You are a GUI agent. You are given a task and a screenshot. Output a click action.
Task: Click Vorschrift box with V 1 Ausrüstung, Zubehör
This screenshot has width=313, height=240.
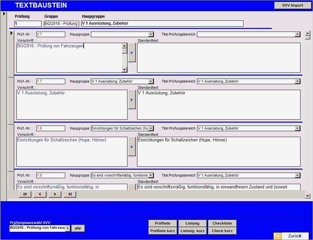pyautogui.click(x=72, y=105)
